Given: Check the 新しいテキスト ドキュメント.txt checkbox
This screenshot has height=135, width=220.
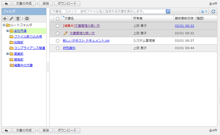Looking at the screenshot, I should pos(58,41).
